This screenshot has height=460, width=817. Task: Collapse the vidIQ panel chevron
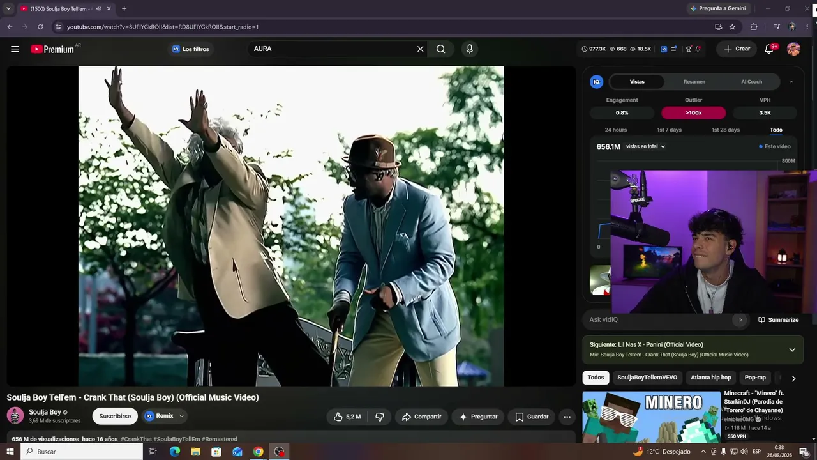(791, 82)
